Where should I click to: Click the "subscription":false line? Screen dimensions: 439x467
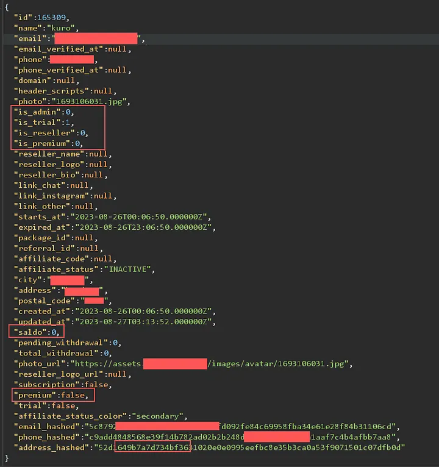click(x=63, y=385)
